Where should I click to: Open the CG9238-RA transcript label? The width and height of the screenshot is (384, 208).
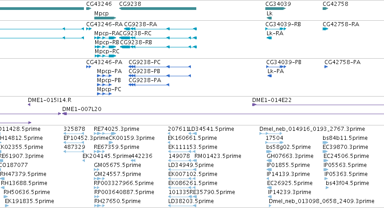[141, 24]
